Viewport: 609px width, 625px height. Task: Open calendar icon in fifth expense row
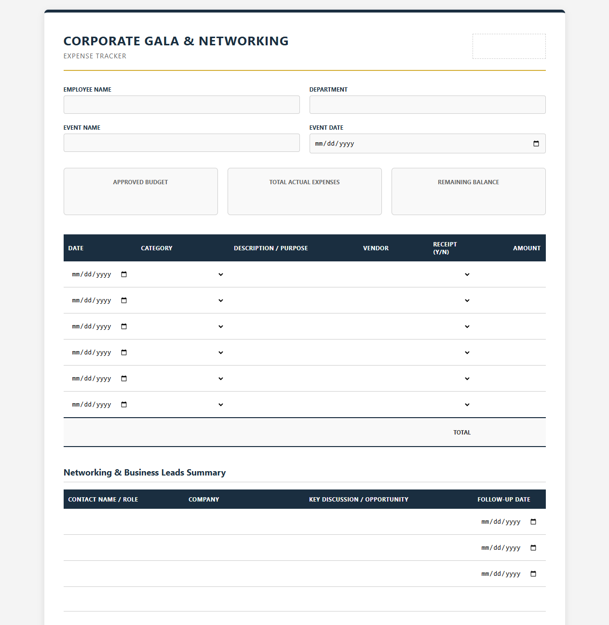click(x=124, y=379)
